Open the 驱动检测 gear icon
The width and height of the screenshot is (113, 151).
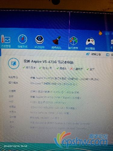[39, 40]
